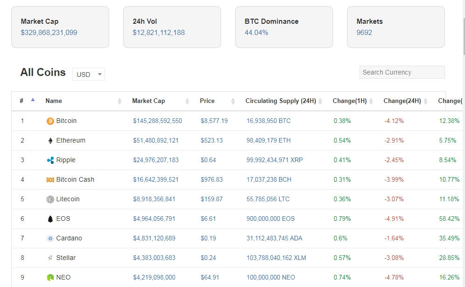Click the Search Currency input field
The image size is (465, 287).
tap(402, 72)
